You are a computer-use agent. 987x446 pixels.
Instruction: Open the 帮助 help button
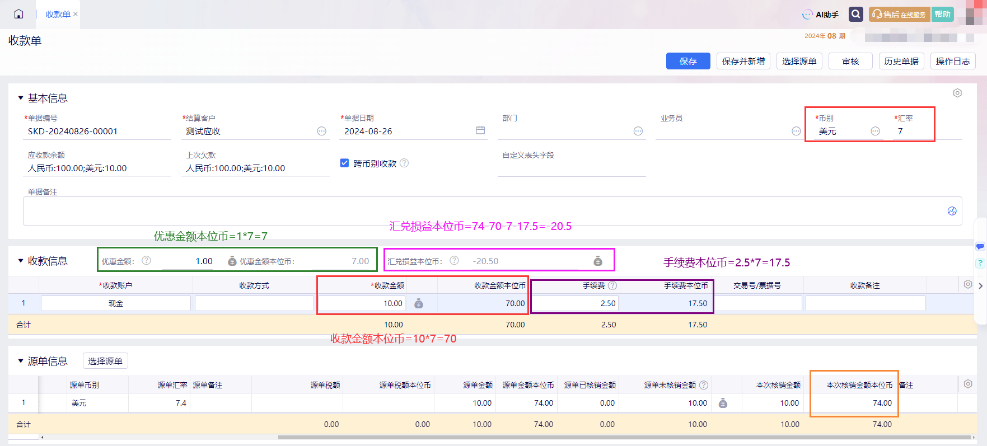(x=942, y=15)
